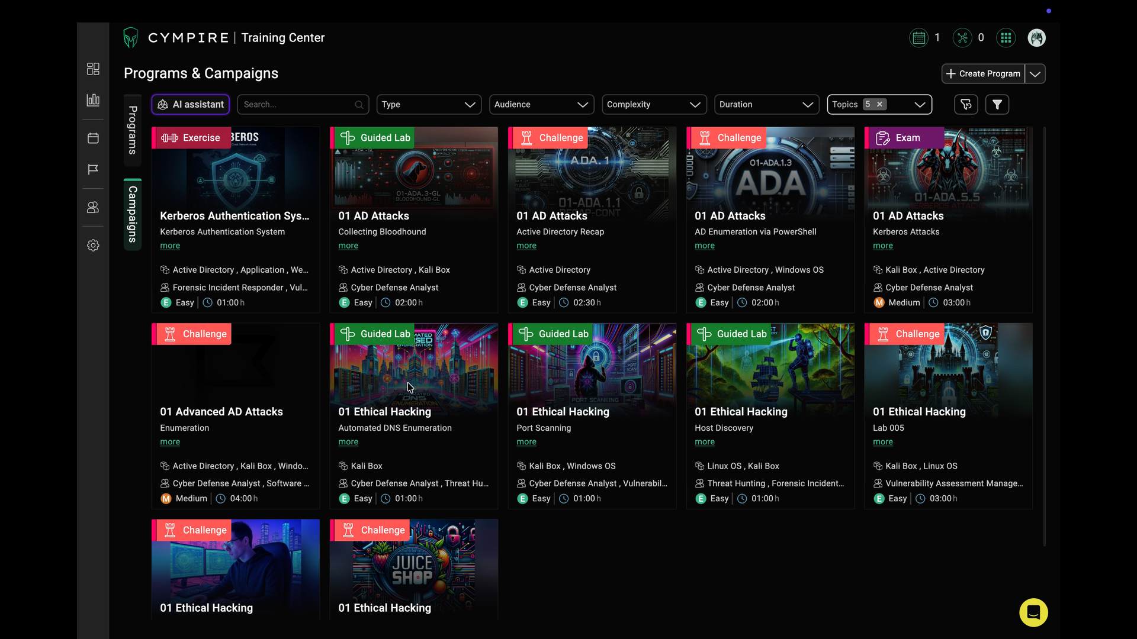The image size is (1137, 639).
Task: Click the Medium difficulty label on Kerberos Attacks
Action: [x=904, y=302]
